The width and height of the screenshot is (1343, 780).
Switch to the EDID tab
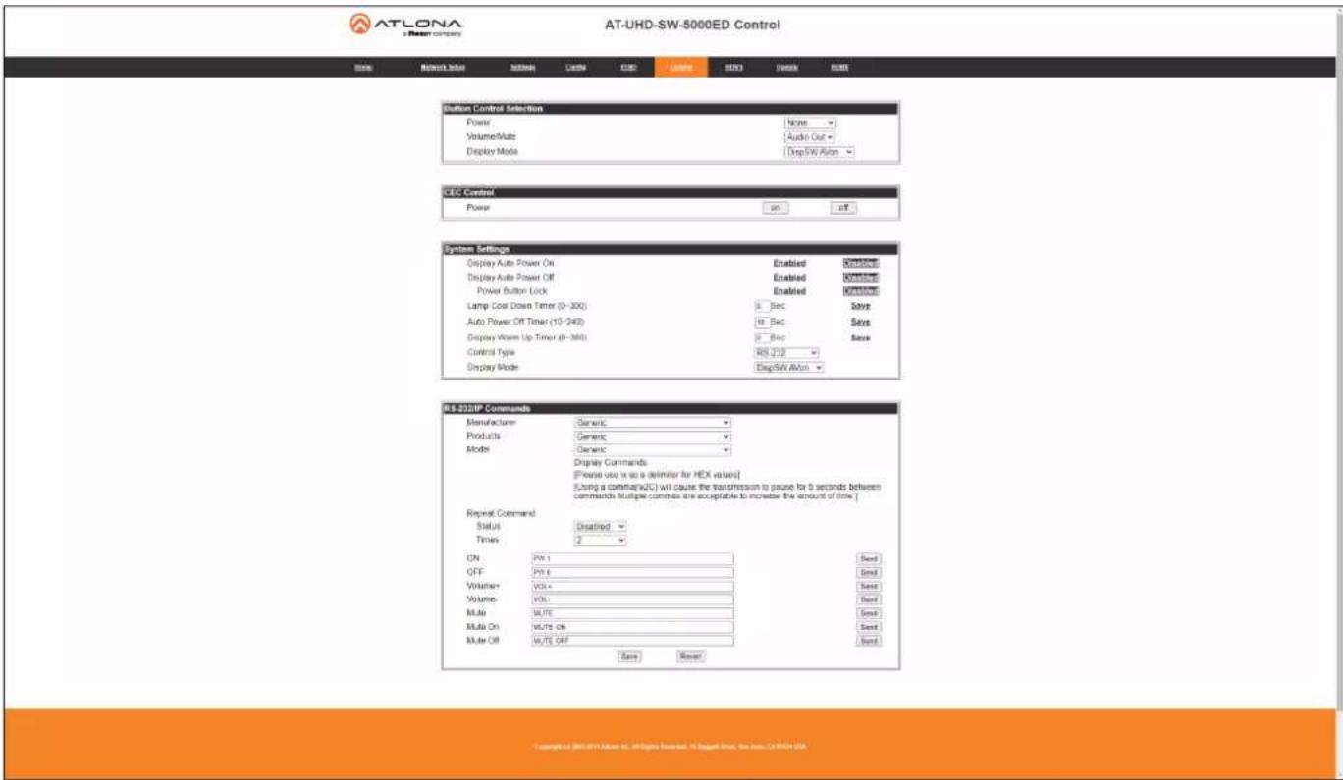[629, 67]
